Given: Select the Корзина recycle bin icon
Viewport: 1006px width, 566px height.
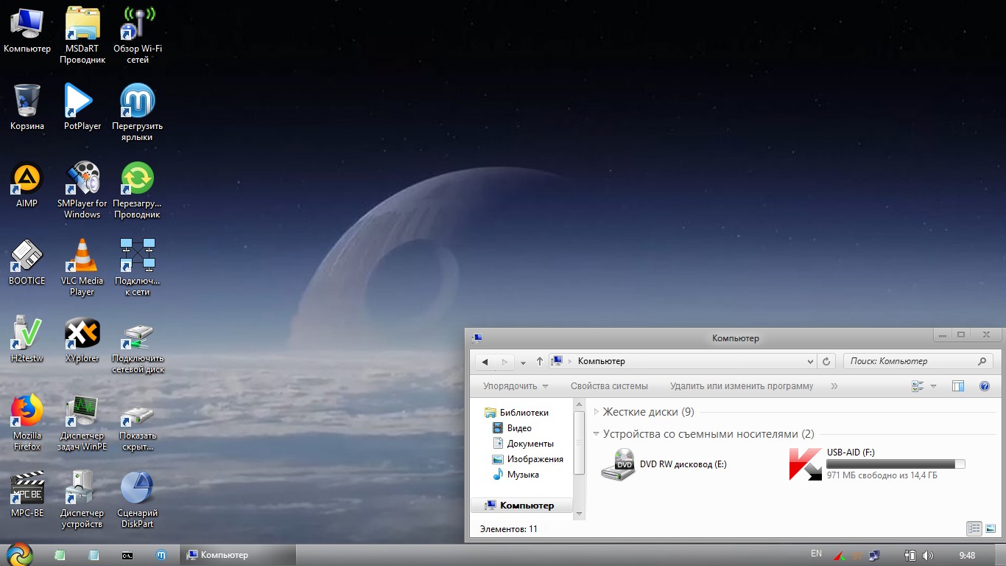Looking at the screenshot, I should (x=27, y=107).
